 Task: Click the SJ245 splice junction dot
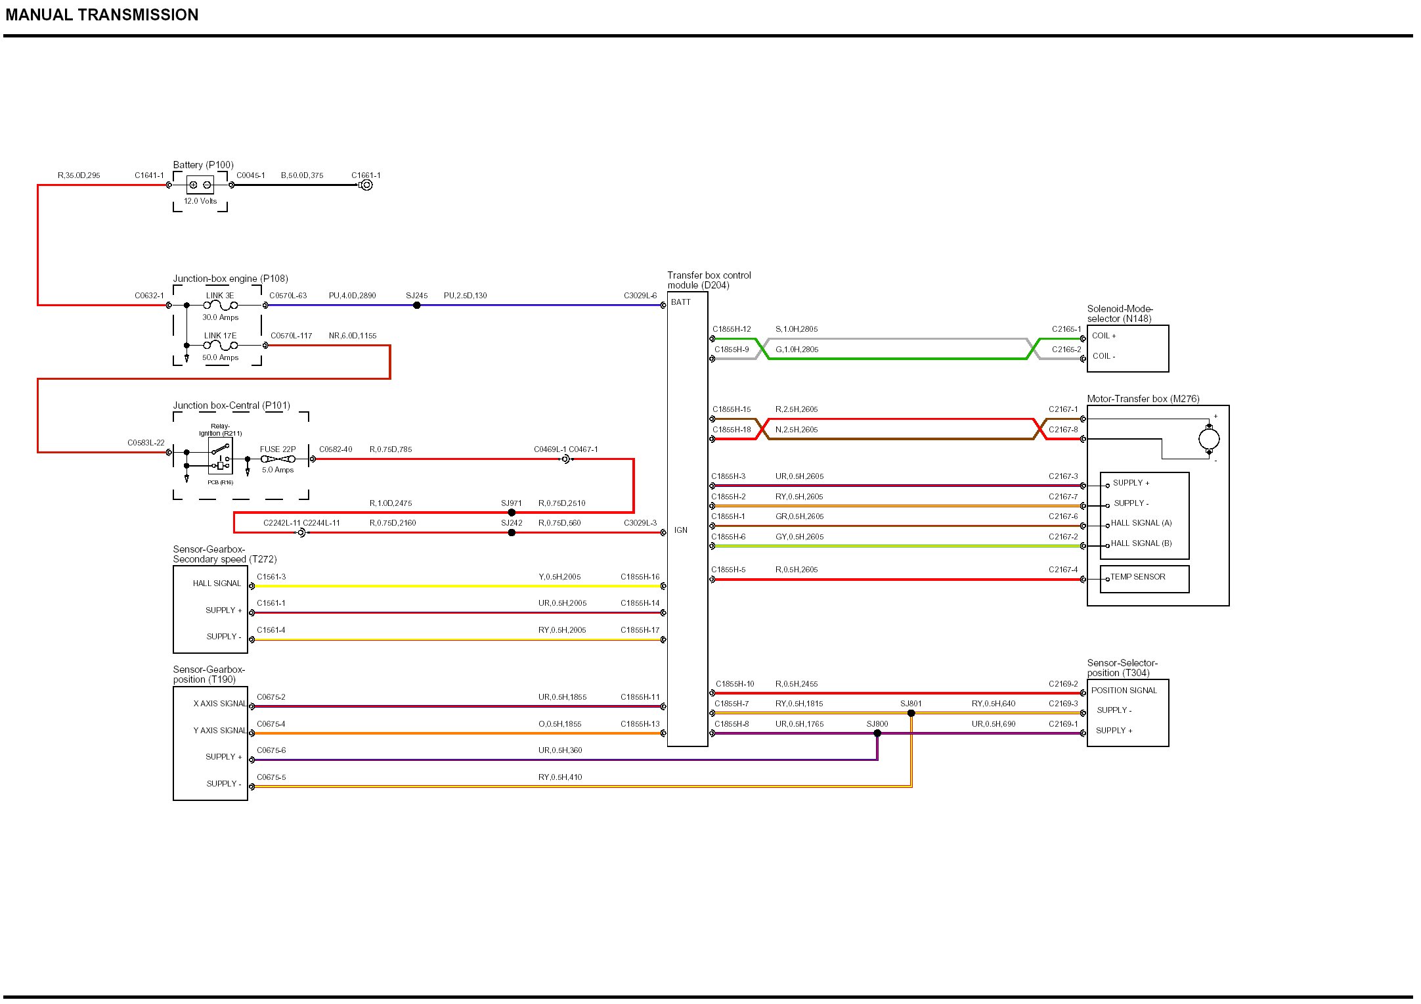coord(416,306)
